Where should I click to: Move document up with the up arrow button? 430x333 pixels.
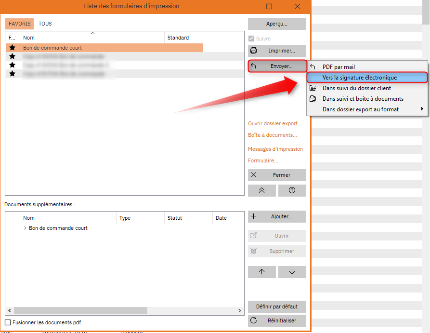tap(262, 272)
